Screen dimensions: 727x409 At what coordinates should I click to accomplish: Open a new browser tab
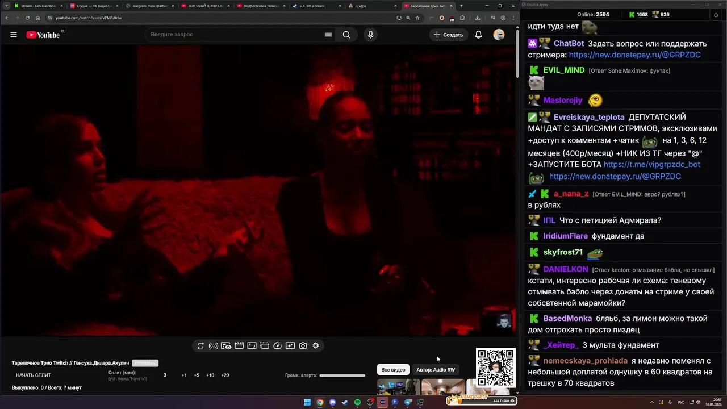click(461, 6)
